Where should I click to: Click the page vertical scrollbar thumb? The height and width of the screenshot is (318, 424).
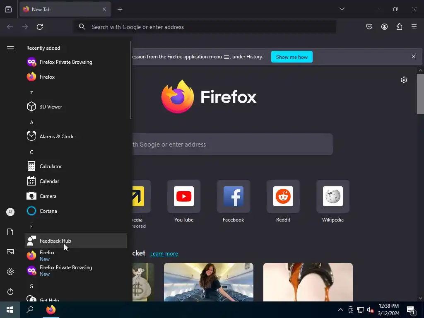[x=420, y=94]
